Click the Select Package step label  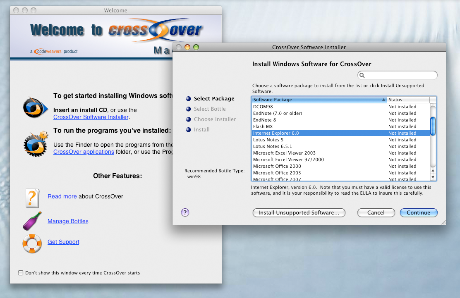click(214, 99)
